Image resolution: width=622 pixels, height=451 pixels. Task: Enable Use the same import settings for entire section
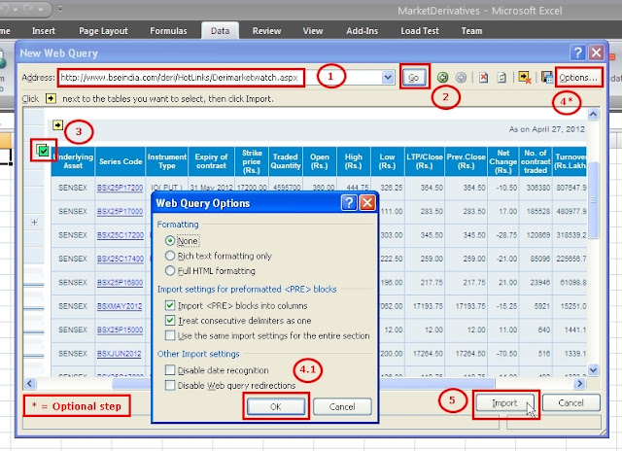tap(170, 335)
